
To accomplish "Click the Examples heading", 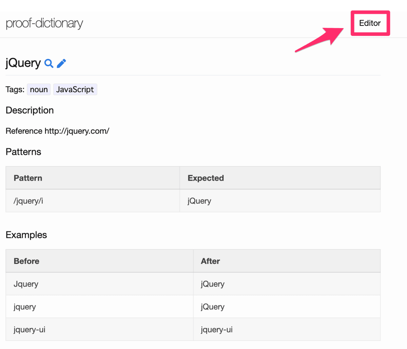I will coord(26,235).
